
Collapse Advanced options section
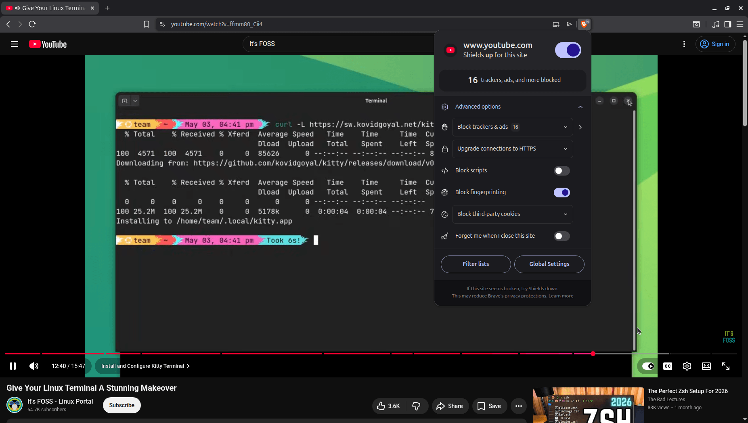coord(512,107)
